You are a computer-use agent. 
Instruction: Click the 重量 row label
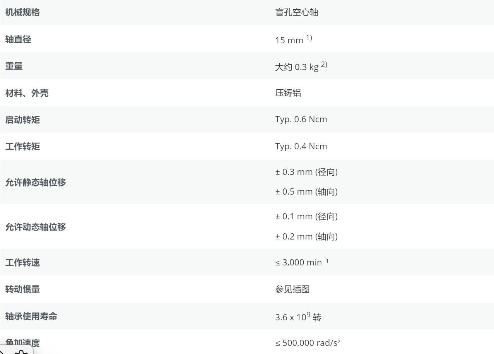[14, 66]
